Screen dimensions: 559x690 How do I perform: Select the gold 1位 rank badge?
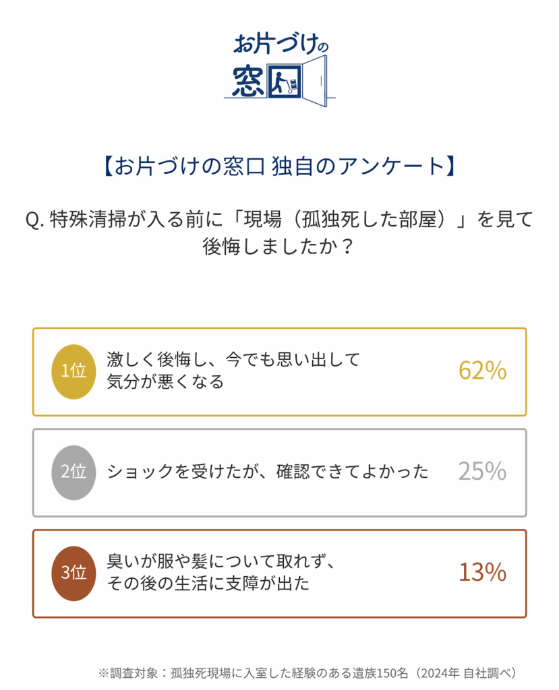[73, 371]
